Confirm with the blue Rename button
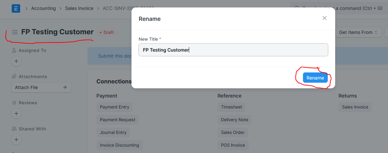The image size is (388, 153). tap(315, 78)
